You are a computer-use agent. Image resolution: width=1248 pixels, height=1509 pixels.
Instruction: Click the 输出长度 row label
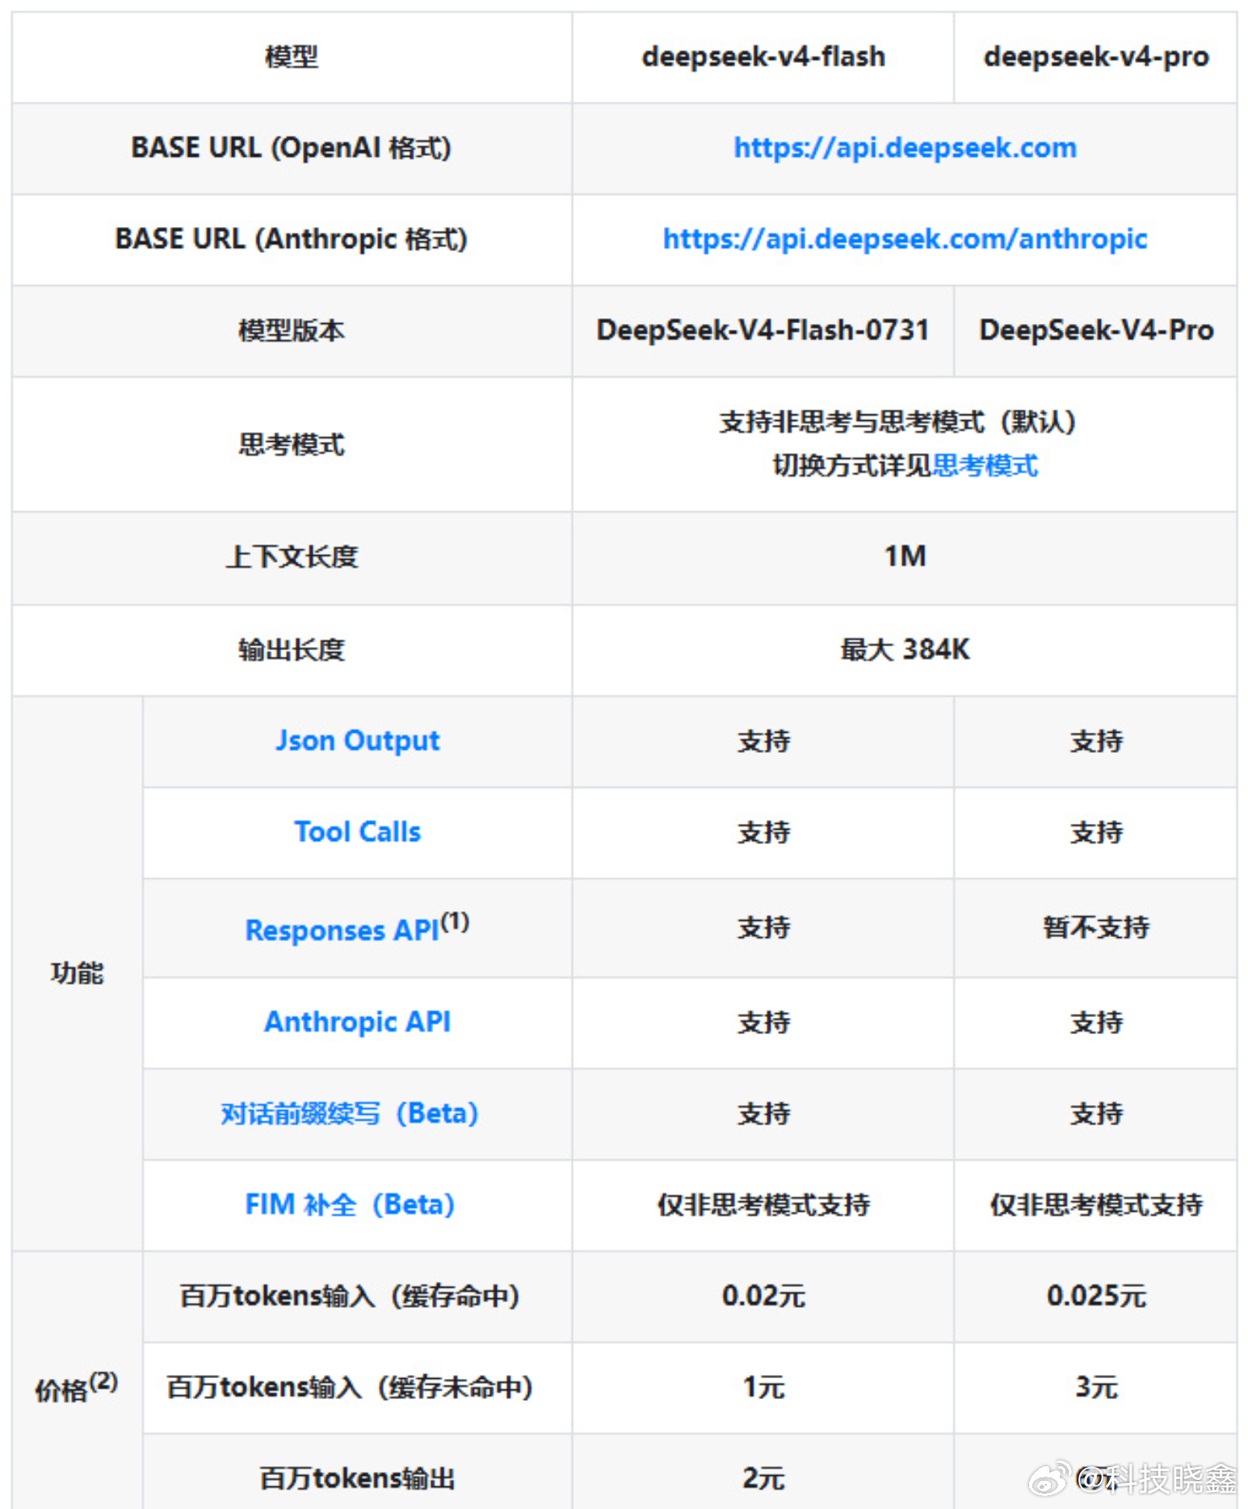click(x=292, y=649)
